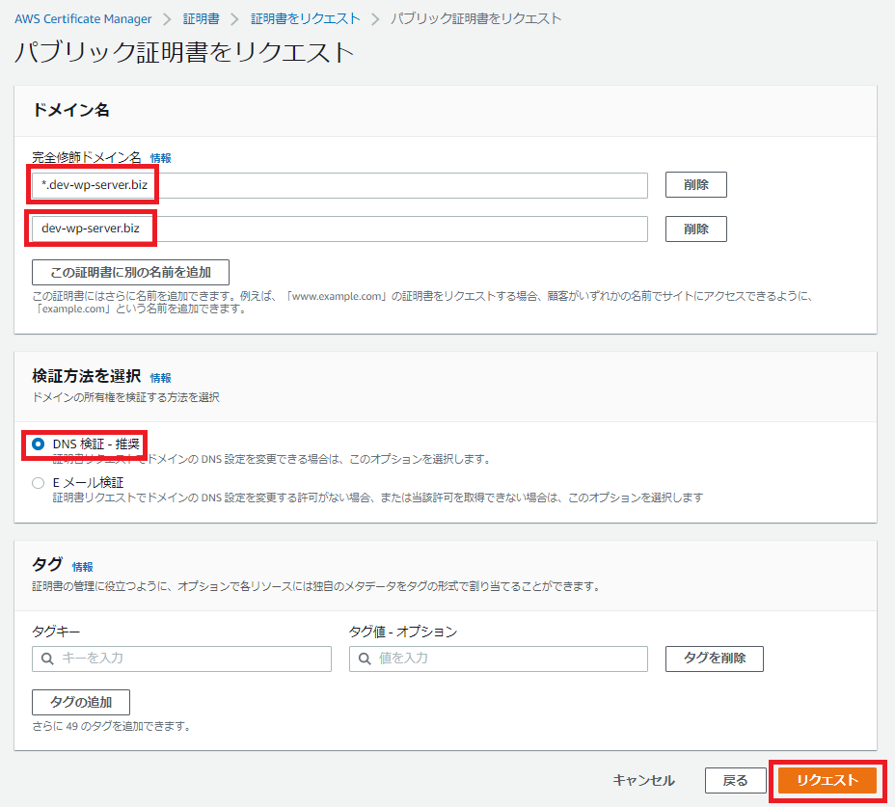This screenshot has height=807, width=895.
Task: Delete the *.dev-wp-server.biz domain entry
Action: tap(695, 185)
